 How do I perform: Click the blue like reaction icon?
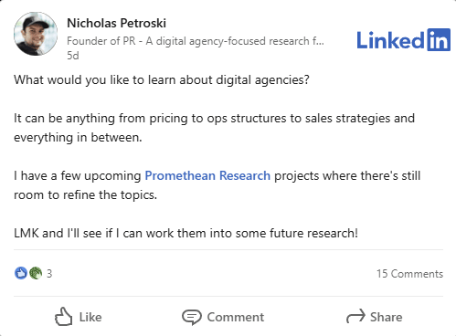21,273
